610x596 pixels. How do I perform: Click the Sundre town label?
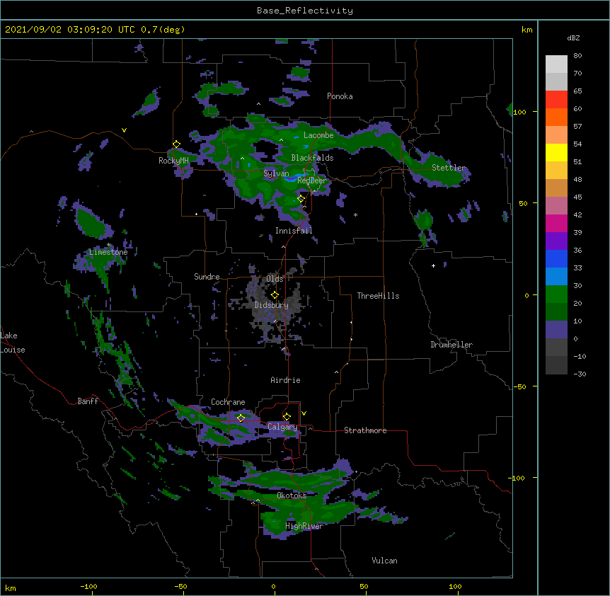click(x=207, y=277)
